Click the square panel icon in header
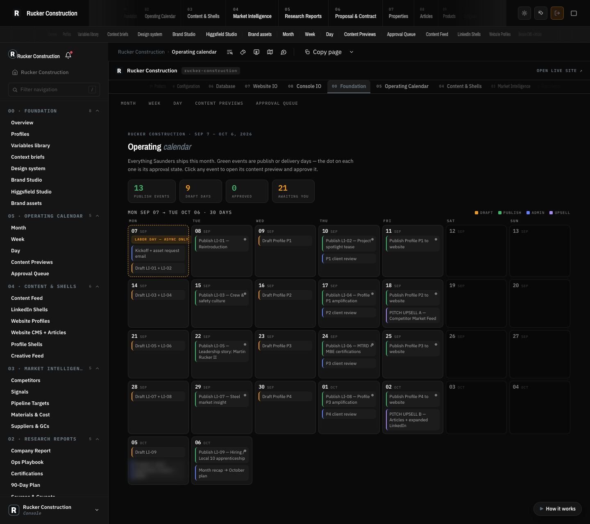Image resolution: width=590 pixels, height=524 pixels. (574, 13)
